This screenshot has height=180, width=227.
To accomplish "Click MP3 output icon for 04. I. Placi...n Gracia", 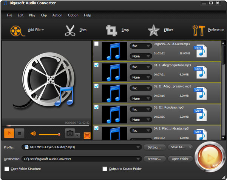I will [200, 135].
